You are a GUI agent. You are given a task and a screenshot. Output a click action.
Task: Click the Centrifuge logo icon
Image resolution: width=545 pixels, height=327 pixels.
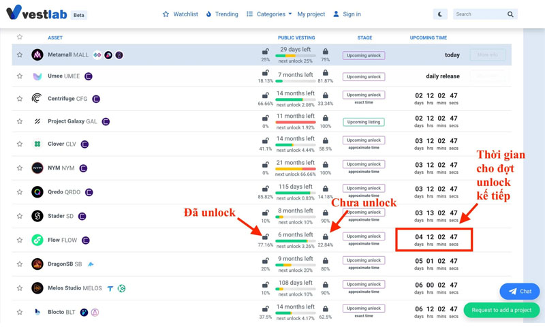coord(37,99)
